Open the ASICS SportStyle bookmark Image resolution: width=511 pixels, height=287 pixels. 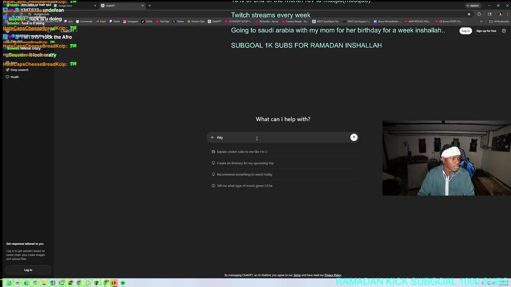tap(326, 22)
